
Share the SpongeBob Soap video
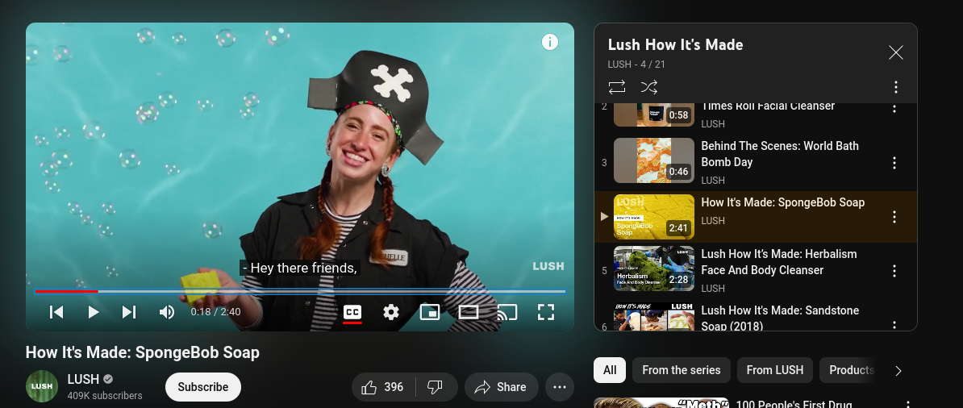point(501,387)
